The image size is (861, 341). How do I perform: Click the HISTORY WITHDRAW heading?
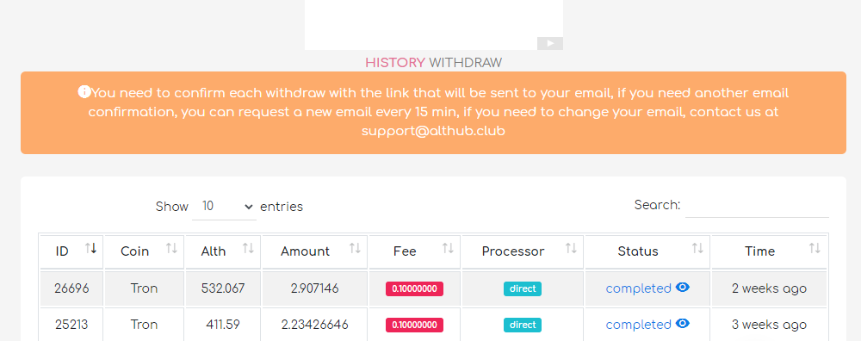point(433,63)
